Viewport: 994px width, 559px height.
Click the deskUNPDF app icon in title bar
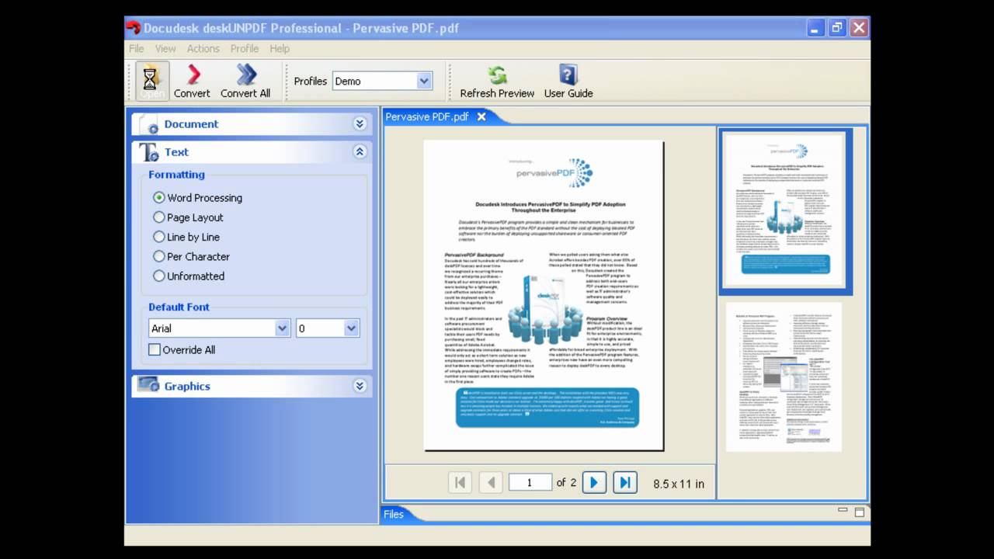point(134,28)
